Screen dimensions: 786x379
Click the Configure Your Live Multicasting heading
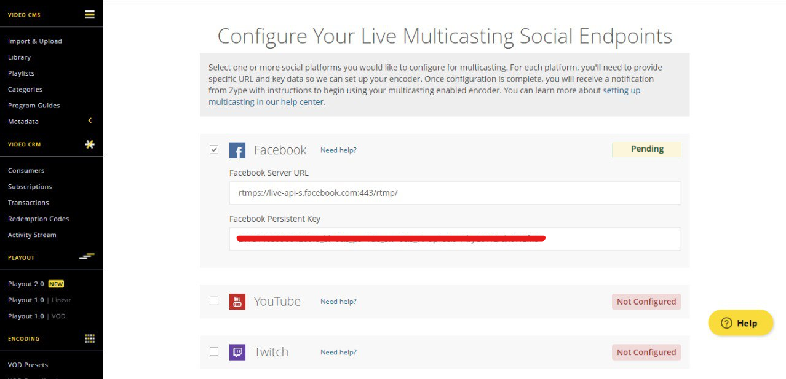pos(445,36)
